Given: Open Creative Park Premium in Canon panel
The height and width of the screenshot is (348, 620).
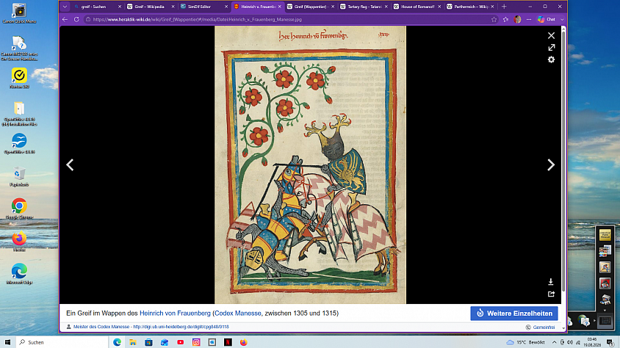Looking at the screenshot, I should (605, 235).
